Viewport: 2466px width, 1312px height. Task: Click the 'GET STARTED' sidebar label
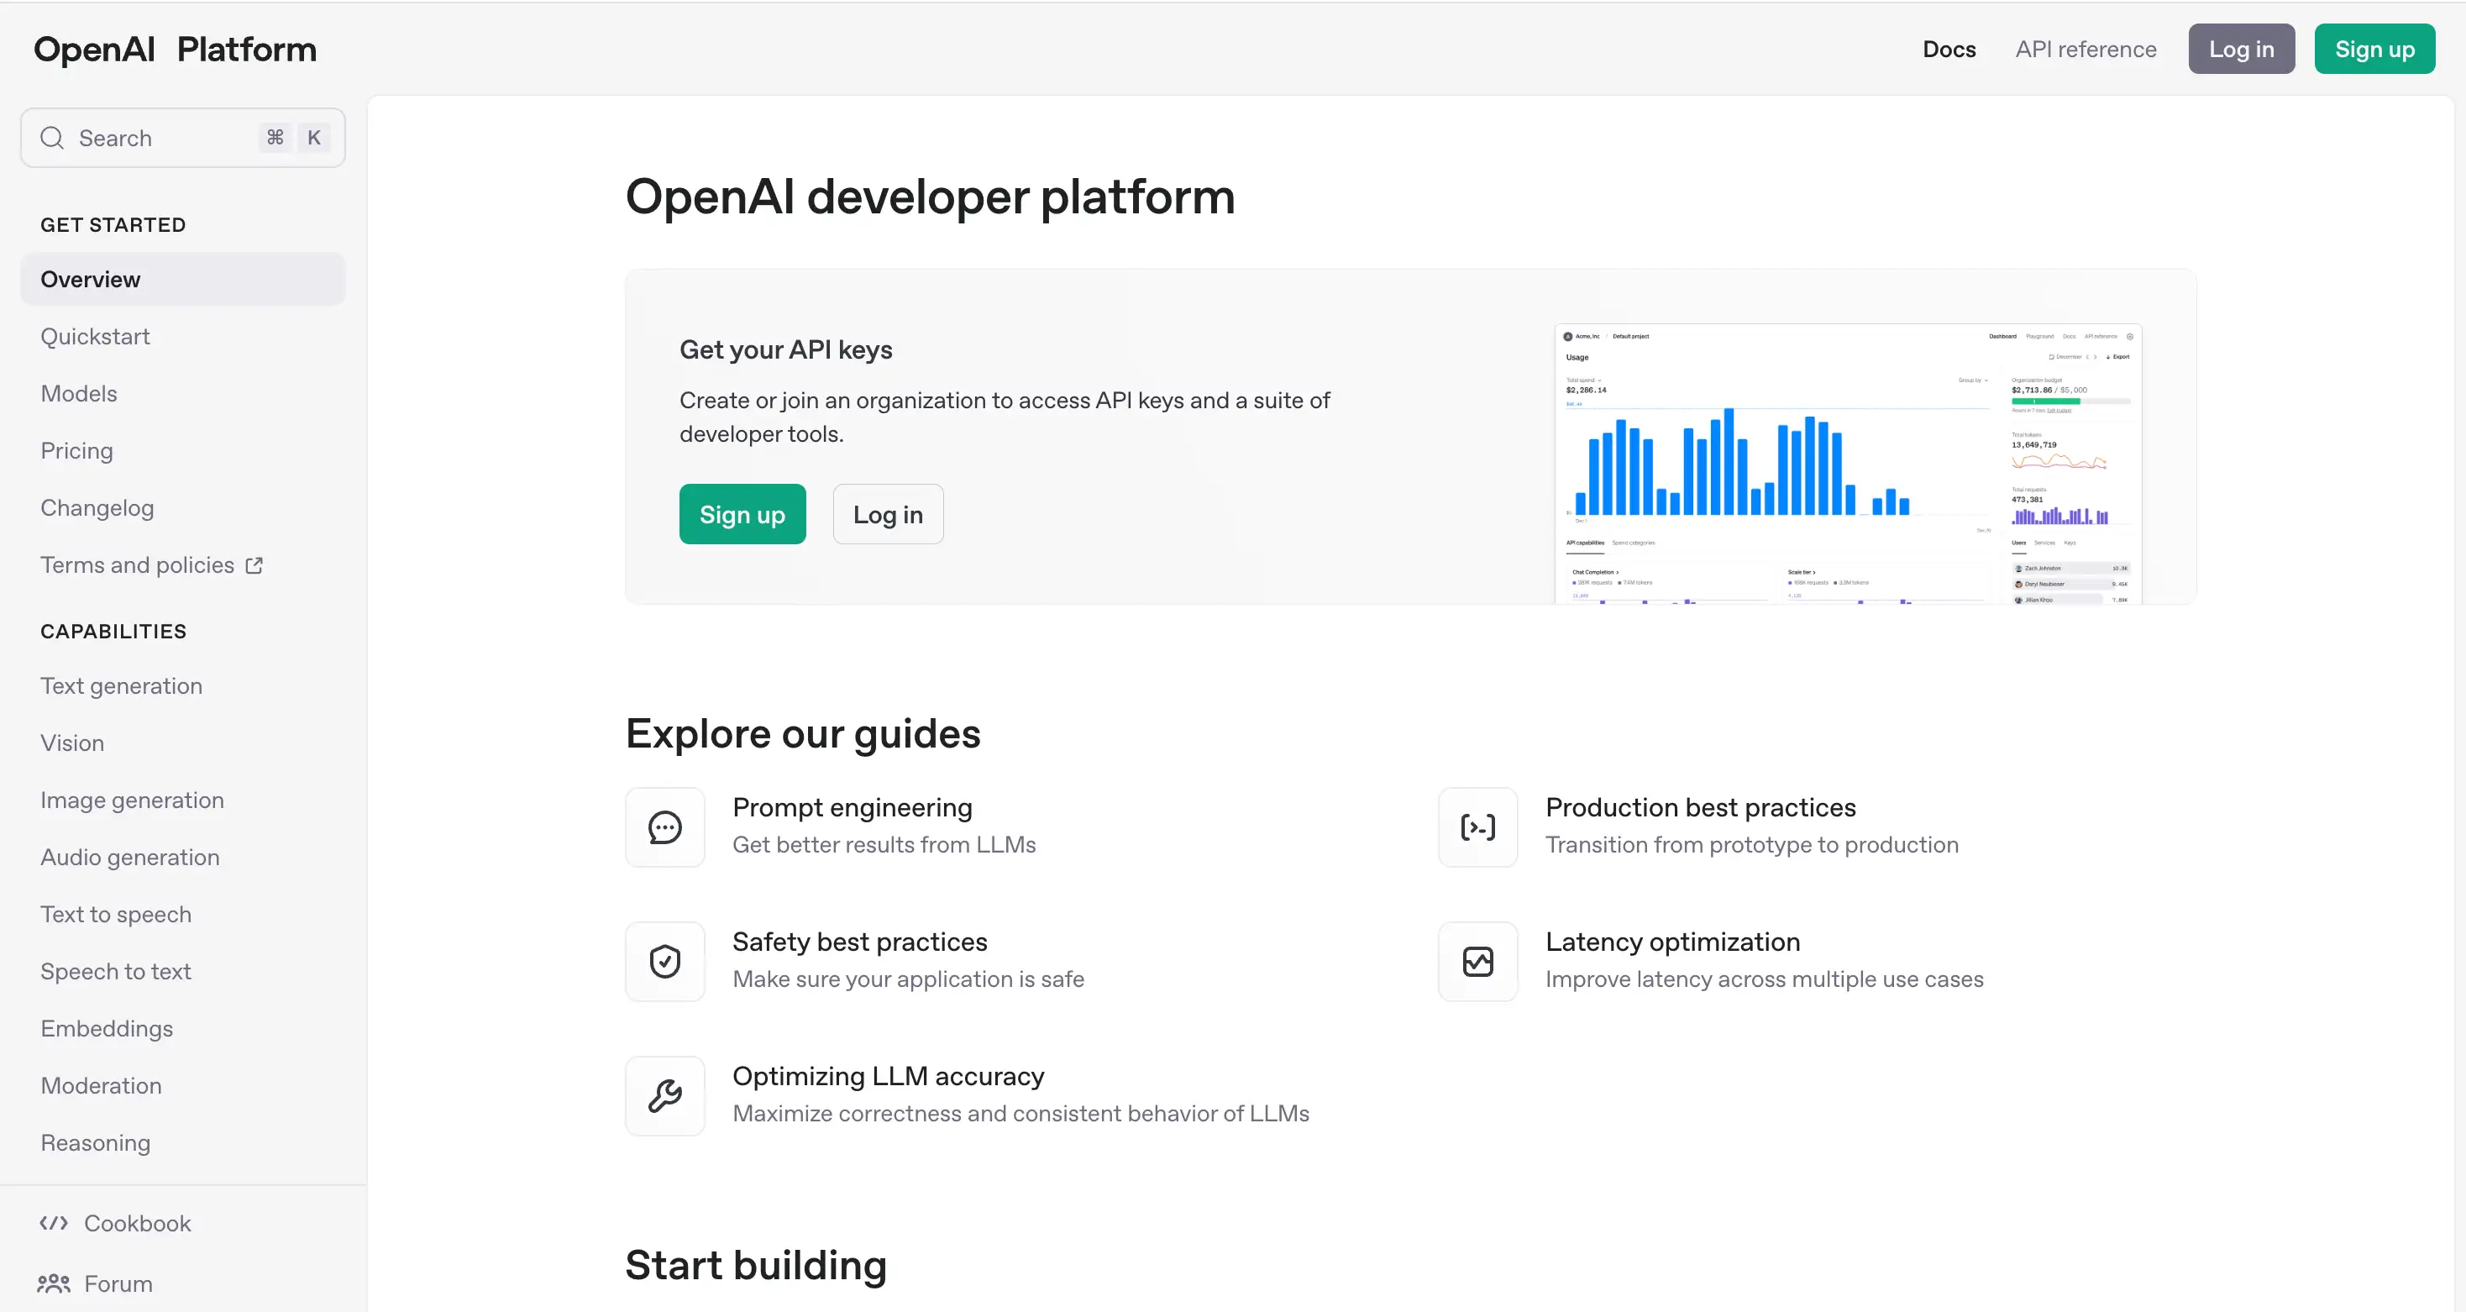(112, 225)
